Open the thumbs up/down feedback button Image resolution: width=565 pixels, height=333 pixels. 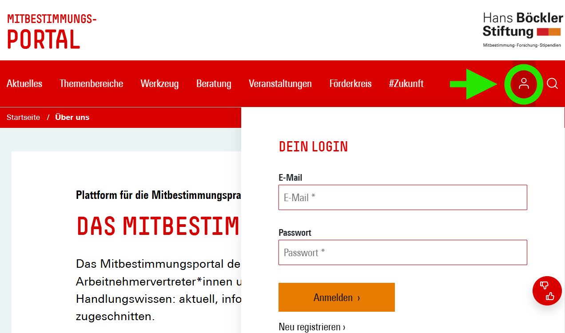(x=547, y=291)
